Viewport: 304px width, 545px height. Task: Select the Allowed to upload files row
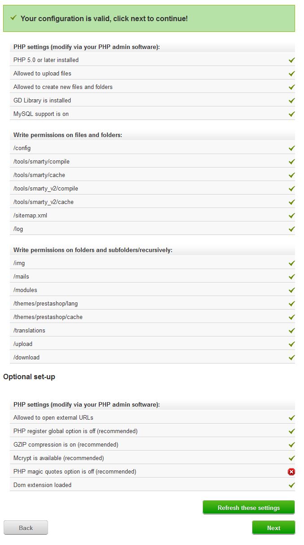(x=152, y=73)
